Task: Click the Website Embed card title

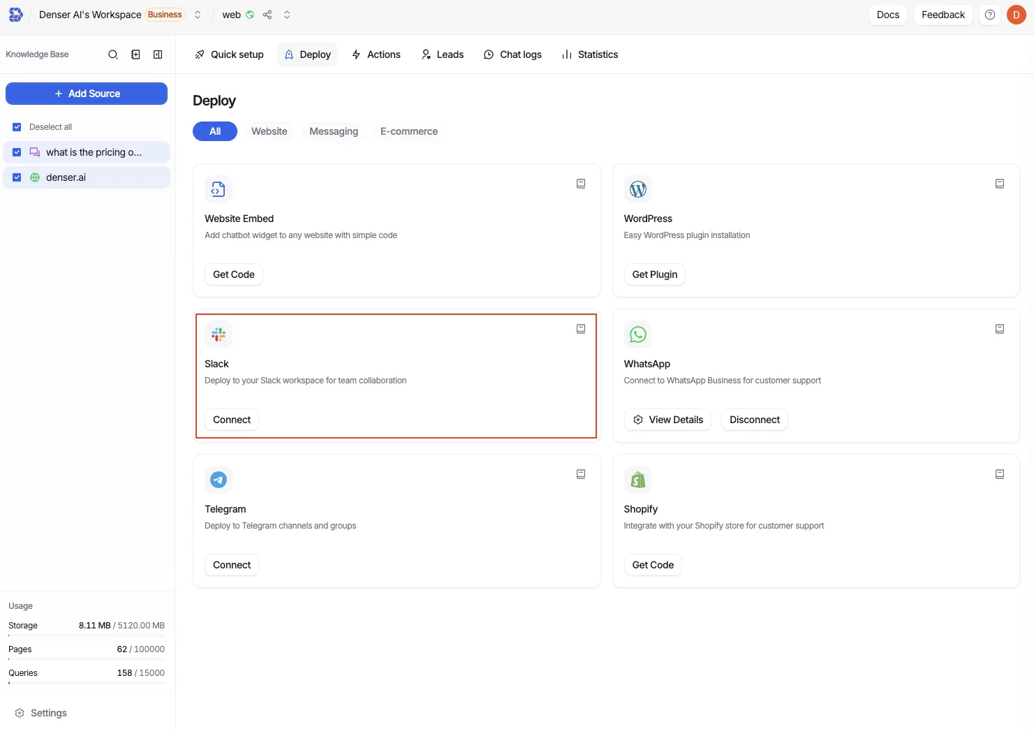Action: pyautogui.click(x=239, y=219)
